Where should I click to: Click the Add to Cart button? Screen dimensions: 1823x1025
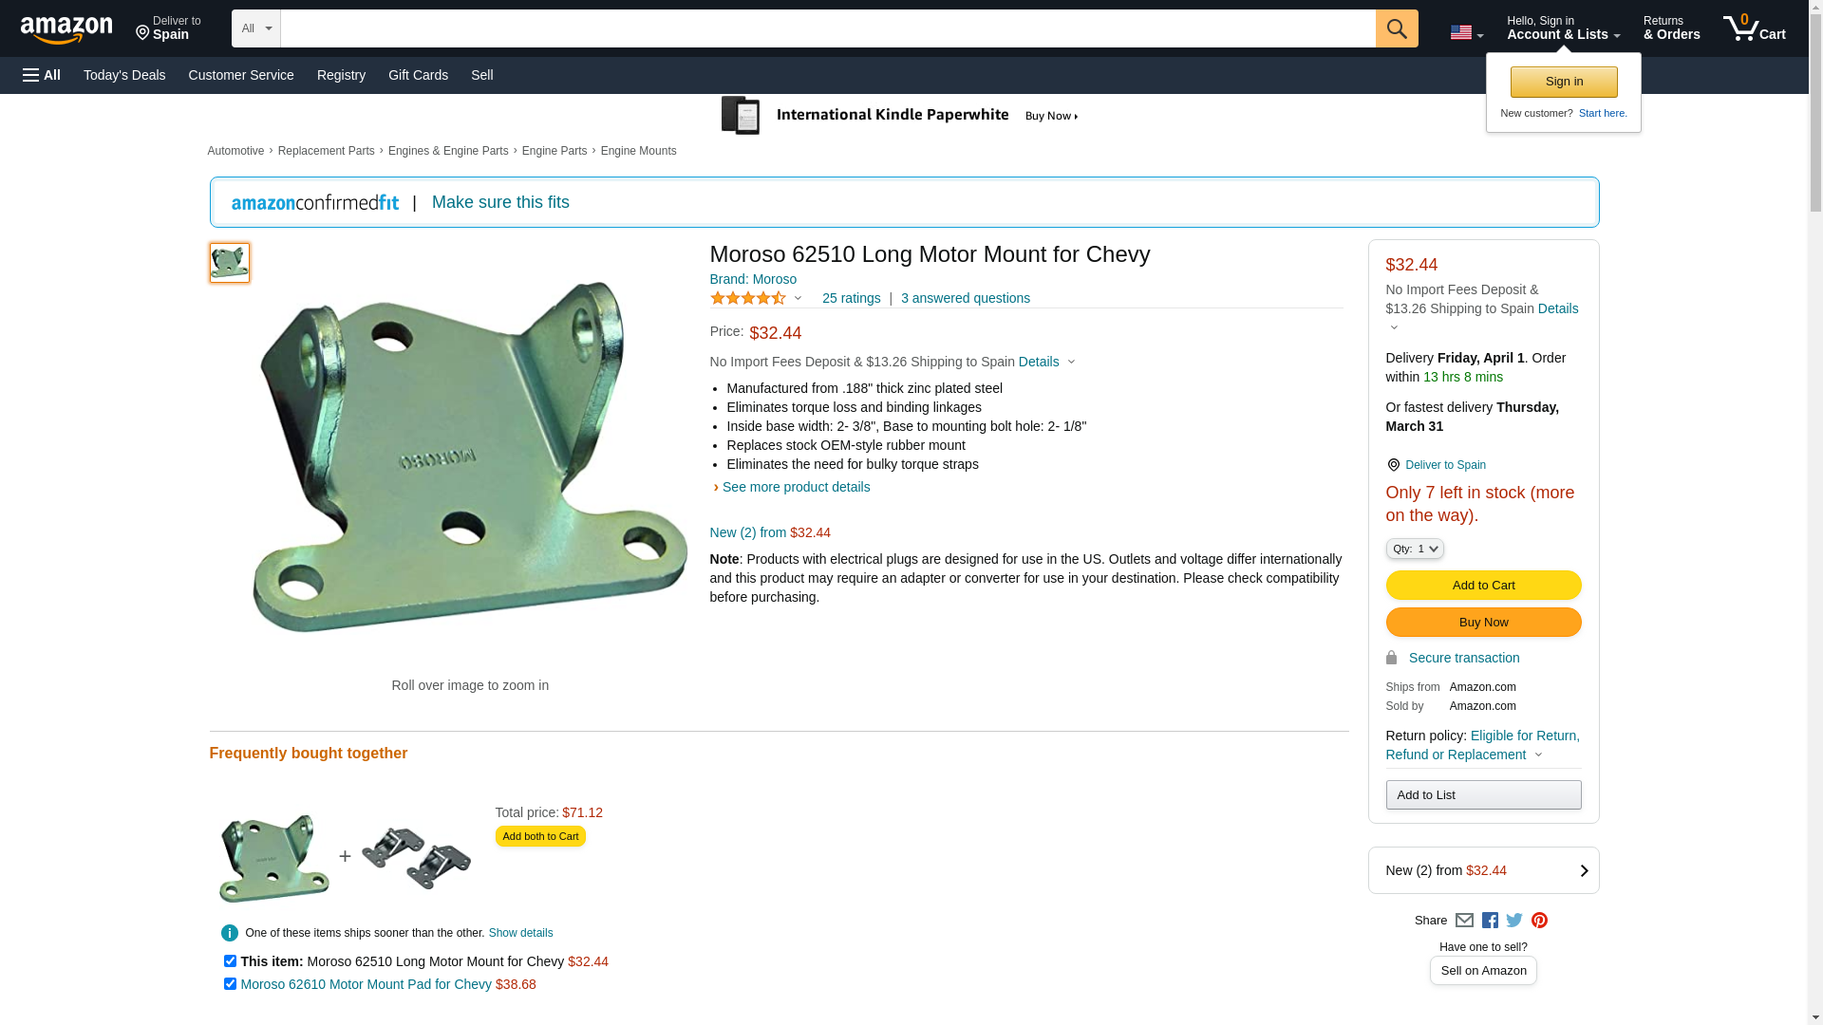tap(1483, 585)
